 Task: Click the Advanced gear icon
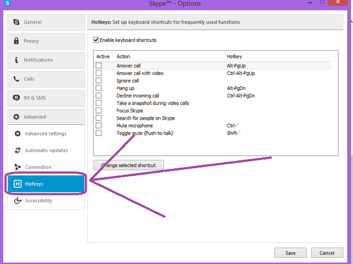(16, 117)
